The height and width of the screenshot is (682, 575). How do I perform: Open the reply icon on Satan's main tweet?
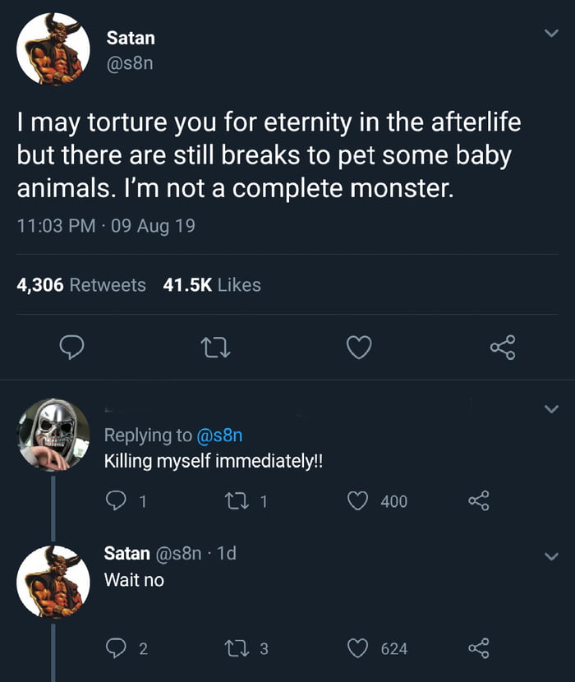pos(72,348)
